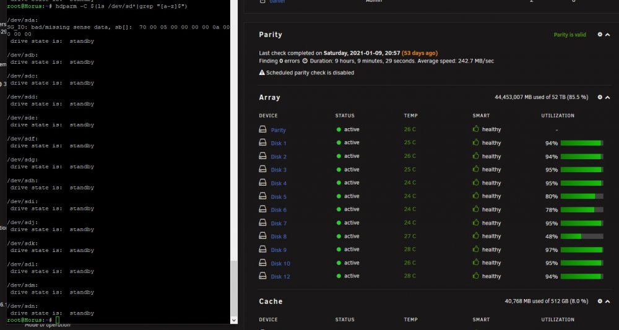Open the Disk 1 link

tap(279, 143)
